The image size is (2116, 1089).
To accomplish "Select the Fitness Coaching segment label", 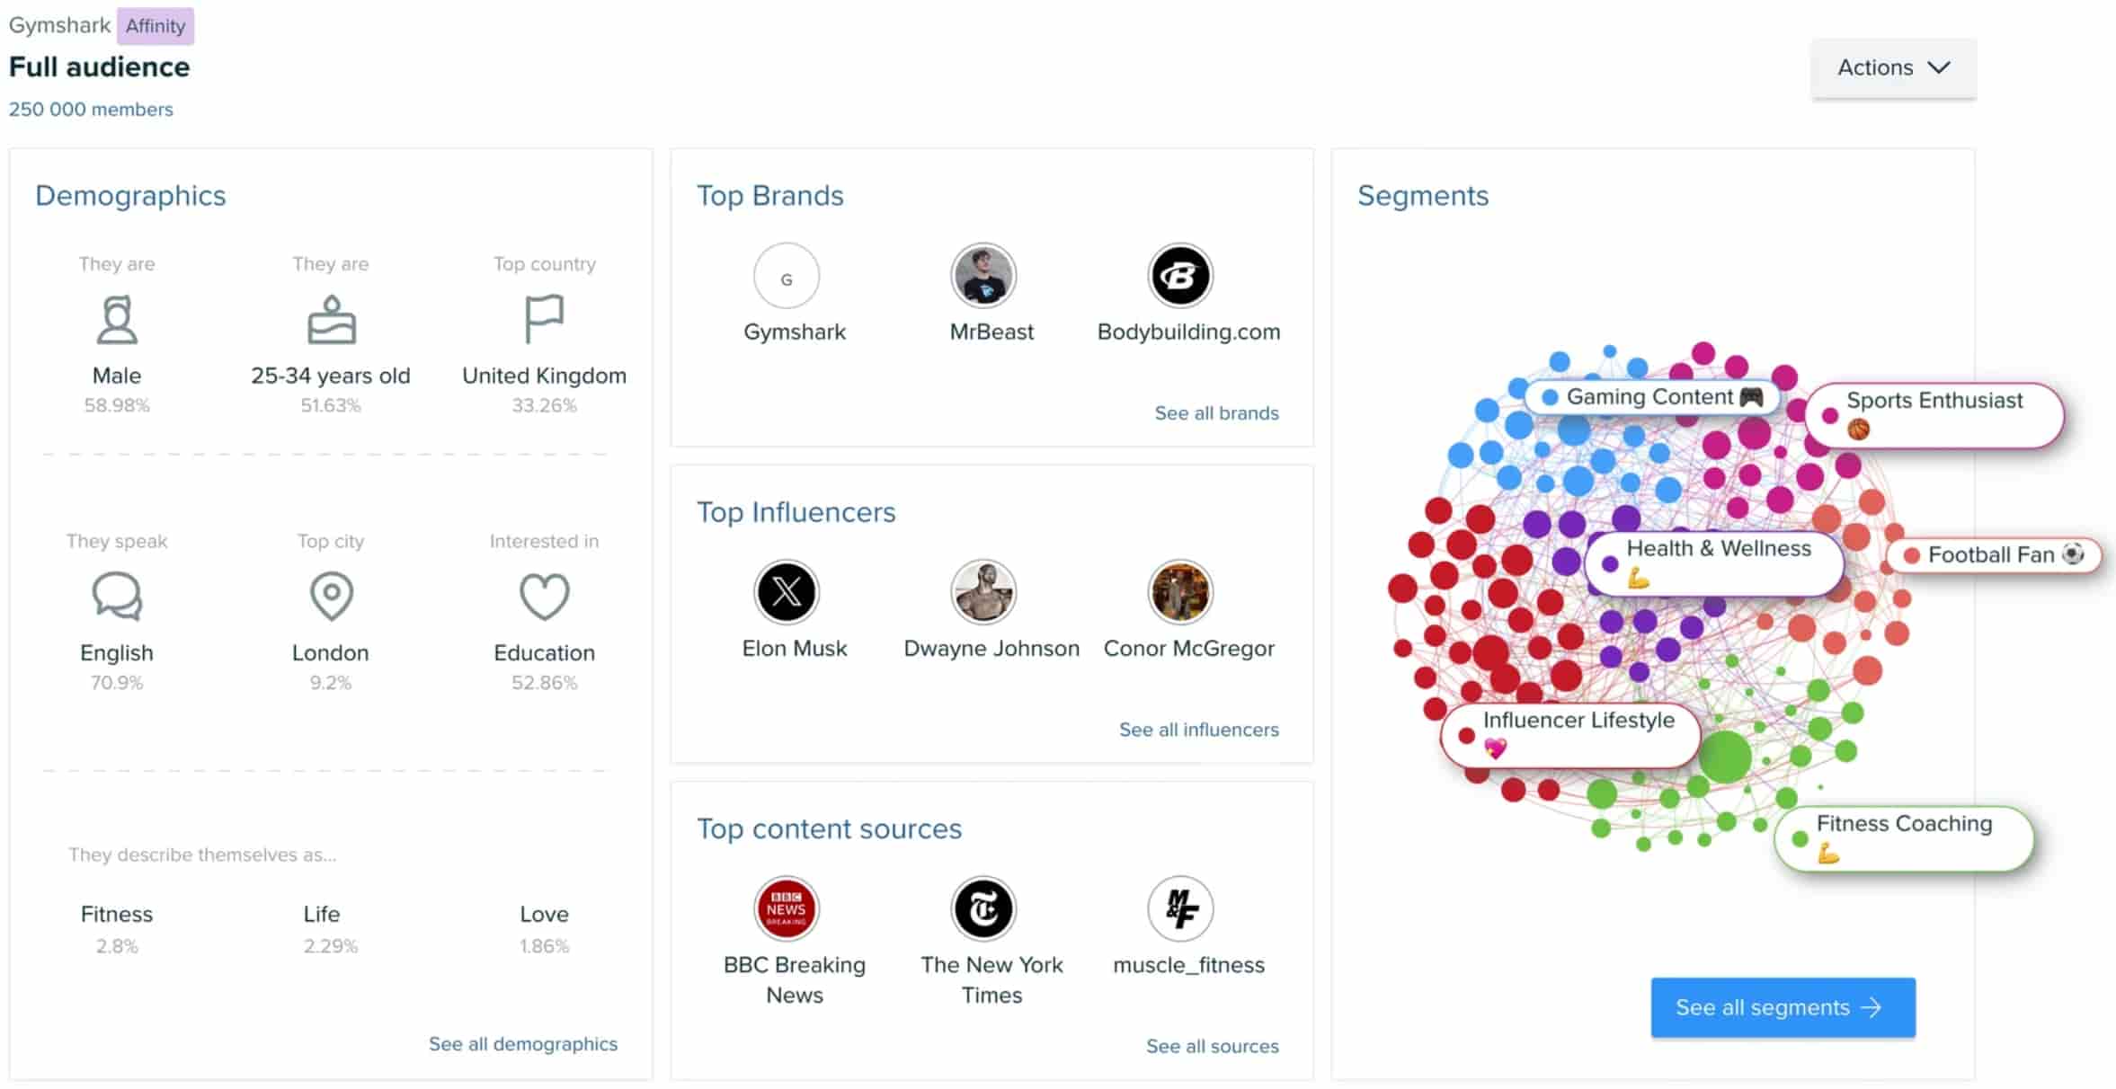I will coord(1903,838).
